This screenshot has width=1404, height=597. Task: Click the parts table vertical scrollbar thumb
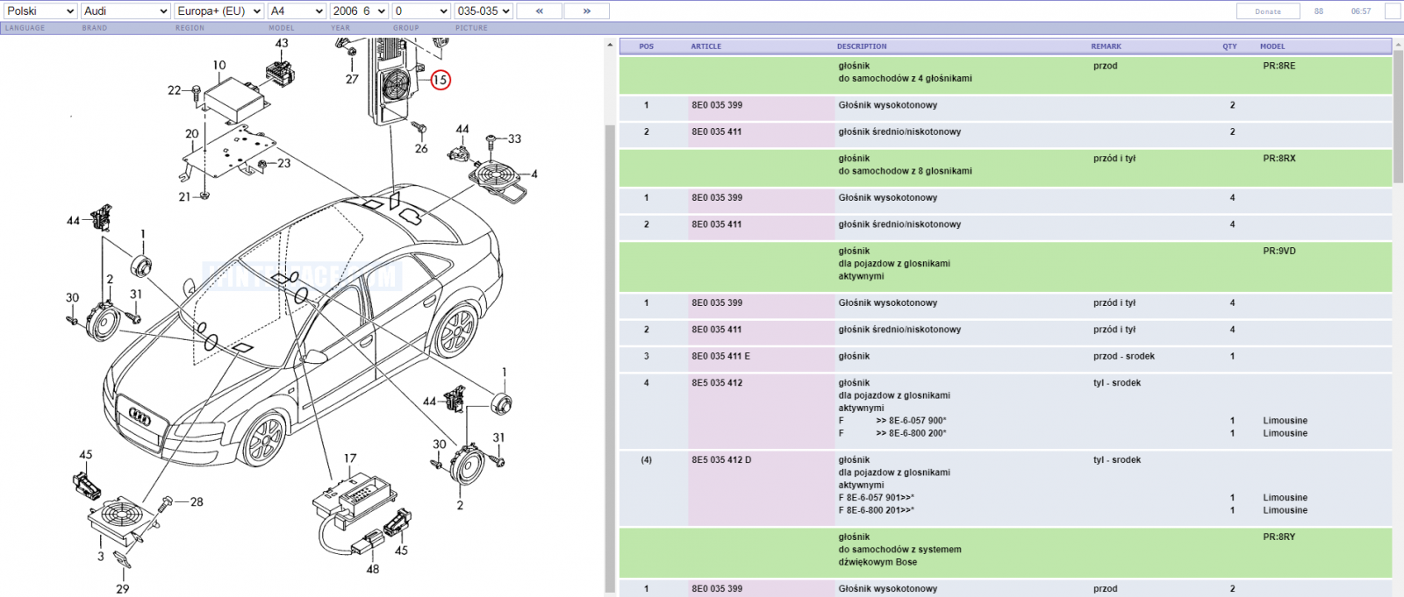(1398, 117)
